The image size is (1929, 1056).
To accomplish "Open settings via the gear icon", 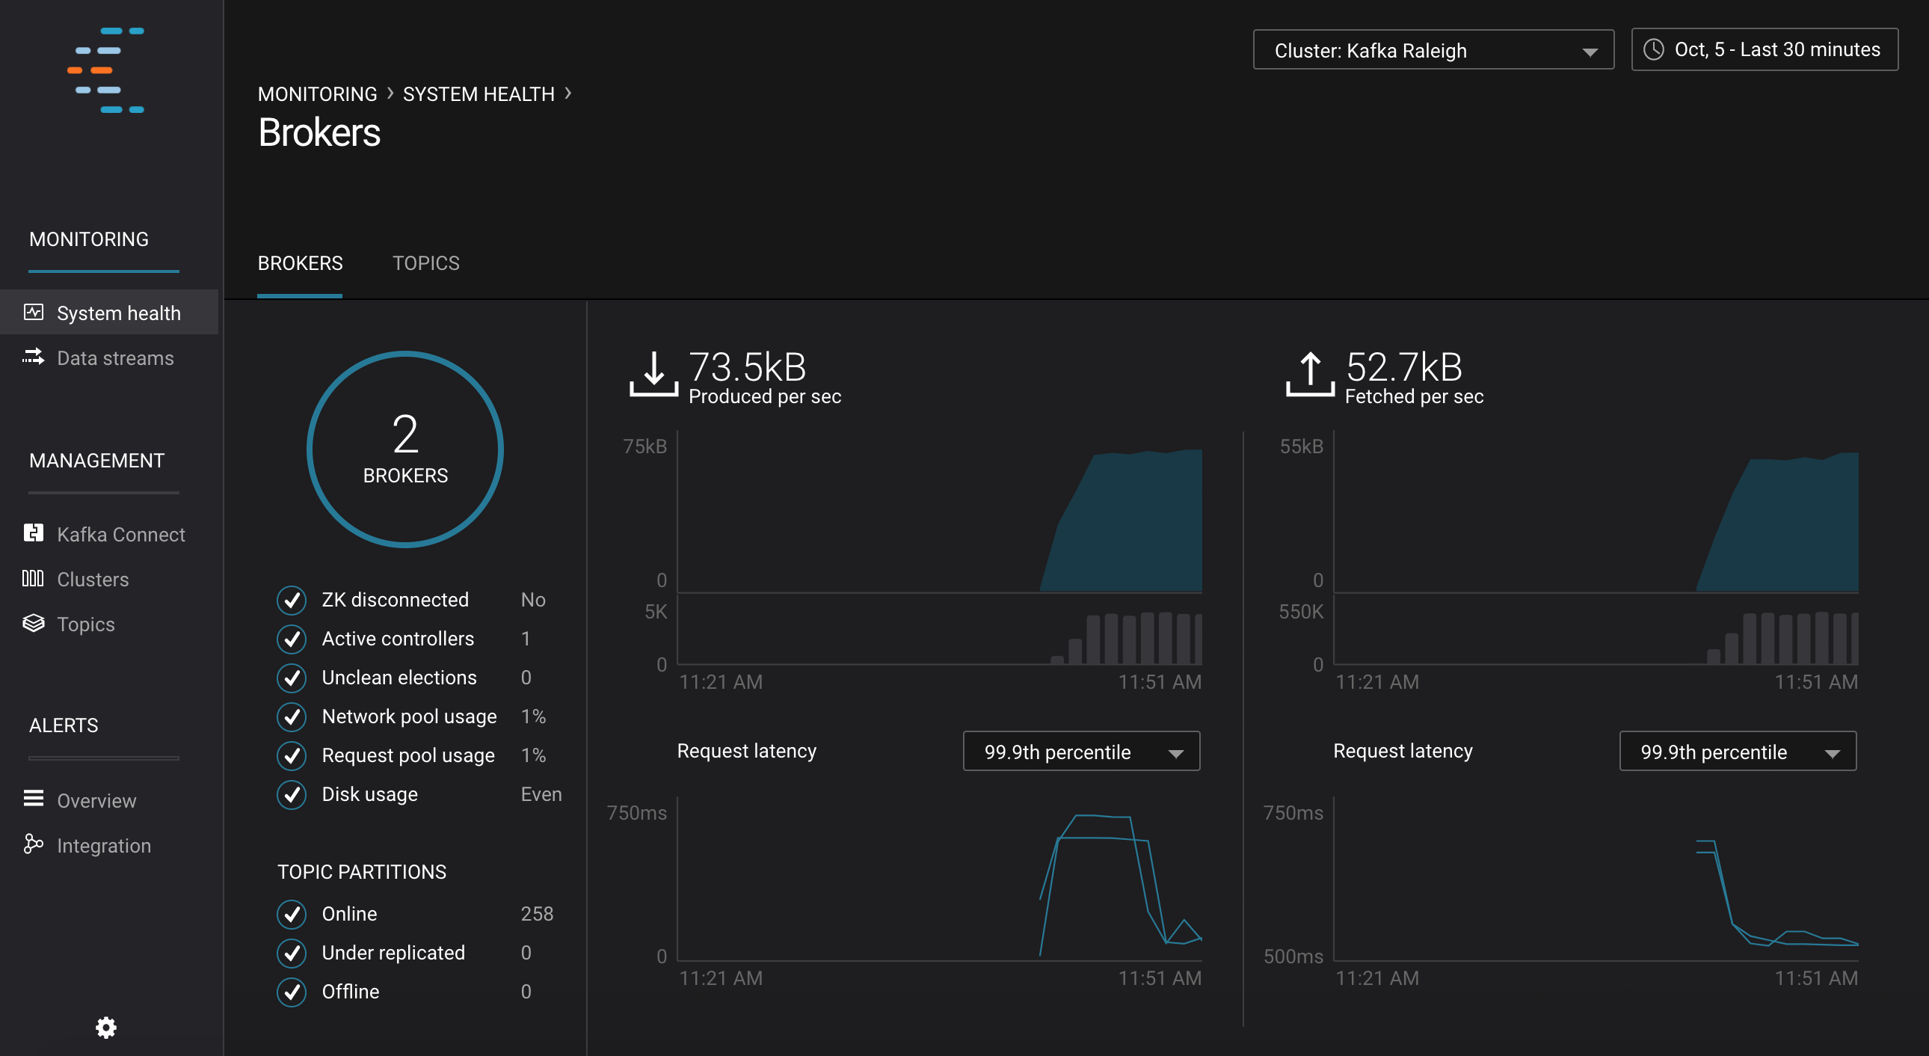I will tap(105, 1028).
